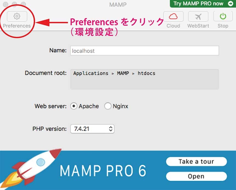The width and height of the screenshot is (236, 190).
Task: Click the MAMP folder in Document root path
Action: pyautogui.click(x=123, y=73)
